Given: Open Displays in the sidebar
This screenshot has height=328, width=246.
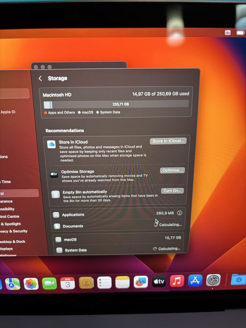Looking at the screenshot, I should point(6,249).
